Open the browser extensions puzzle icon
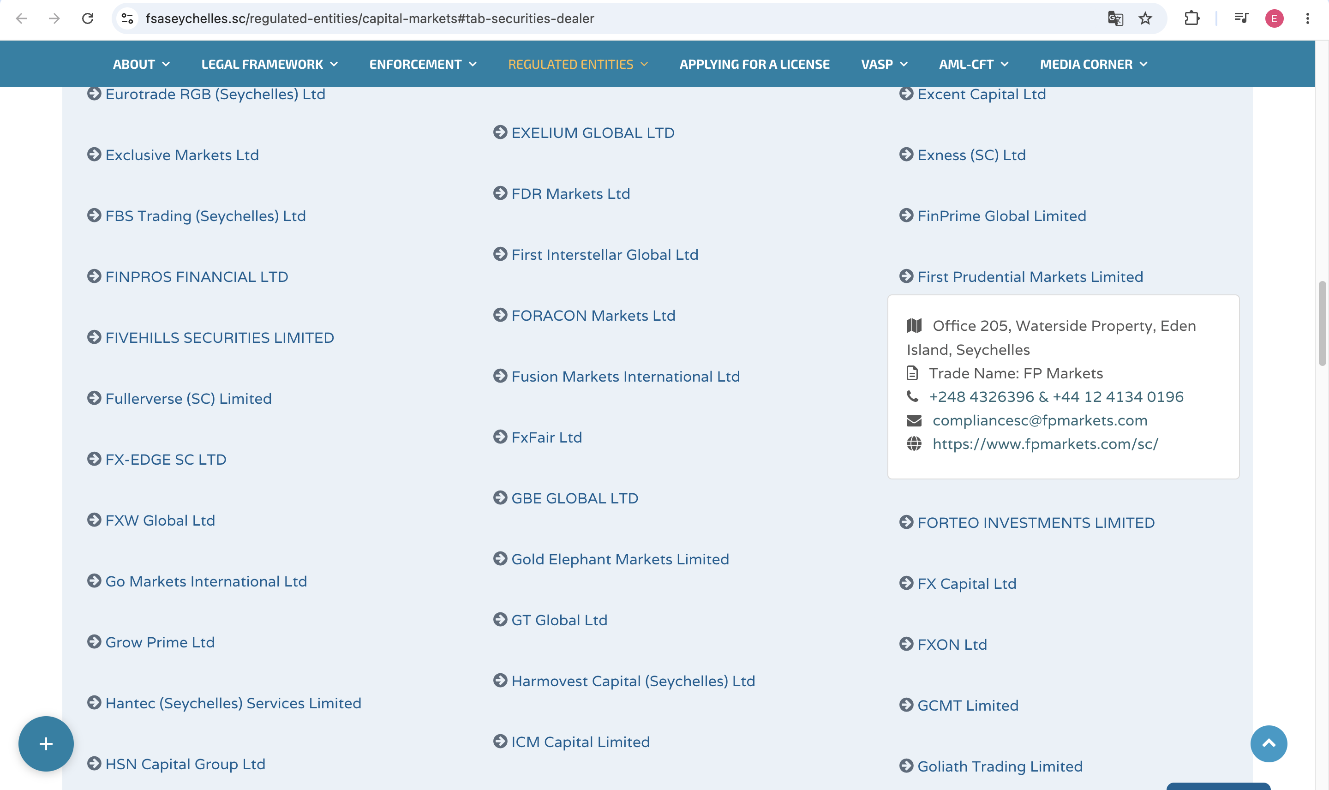The height and width of the screenshot is (790, 1329). coord(1191,18)
